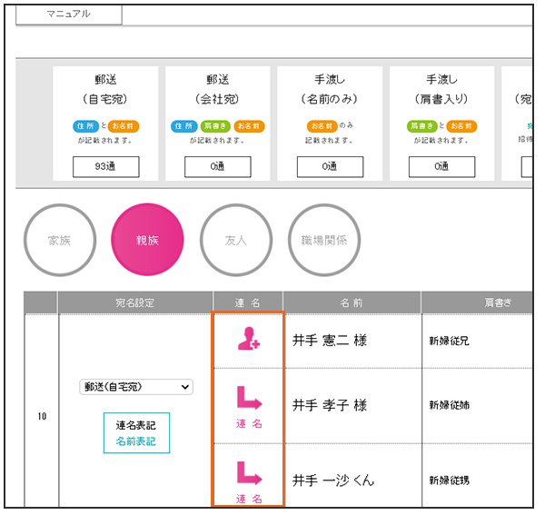
Task: Click the green 肩書き badge in 郵送(会社宛) card
Action: 216,126
